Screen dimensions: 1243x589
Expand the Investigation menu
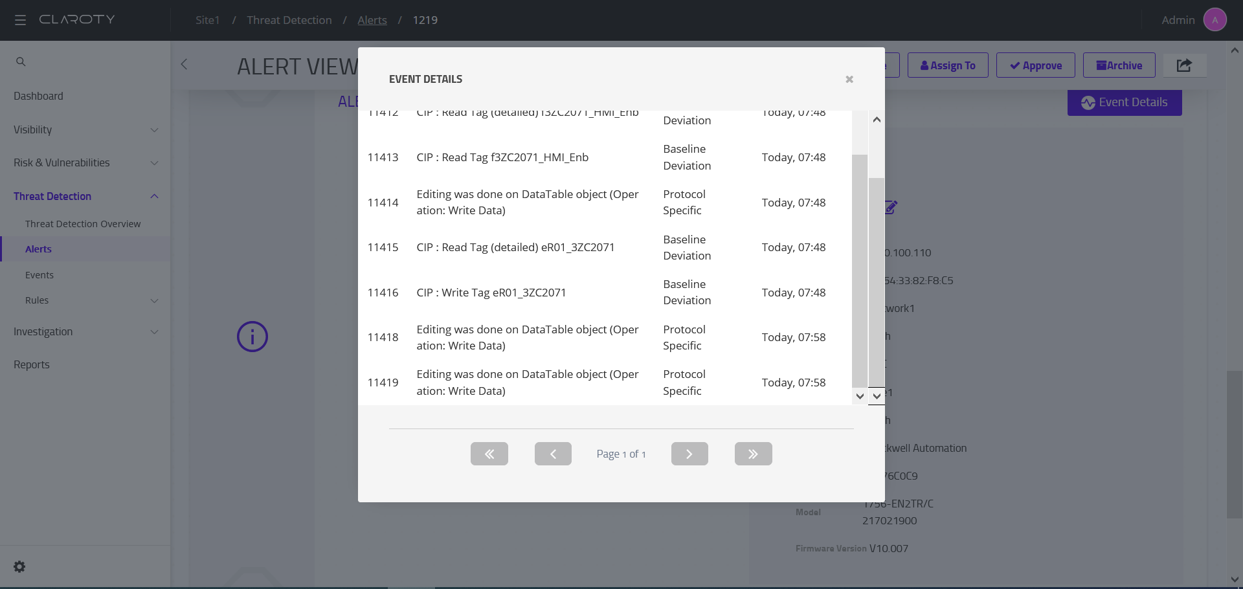[85, 331]
